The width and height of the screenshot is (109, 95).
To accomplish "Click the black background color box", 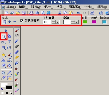I will click(9, 88).
